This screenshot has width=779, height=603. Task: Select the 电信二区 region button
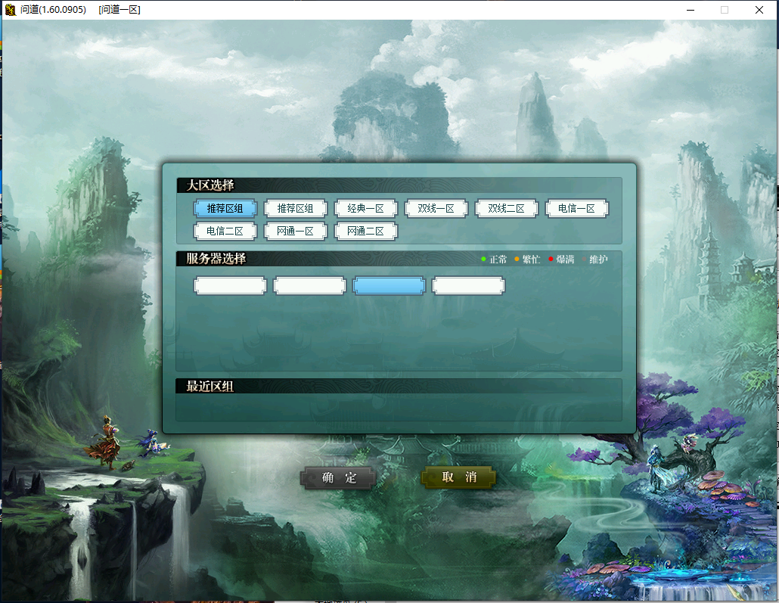pyautogui.click(x=225, y=232)
